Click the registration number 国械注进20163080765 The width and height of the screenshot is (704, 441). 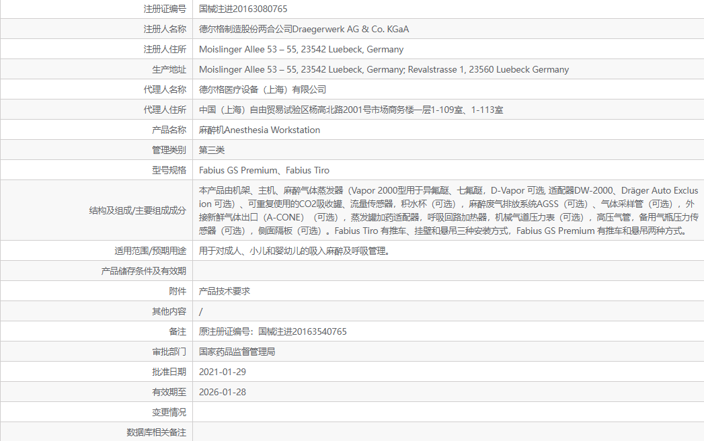pos(243,9)
